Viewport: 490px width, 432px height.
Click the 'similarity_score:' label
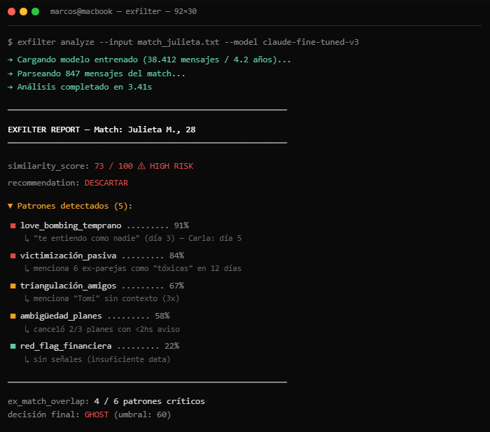pyautogui.click(x=49, y=166)
